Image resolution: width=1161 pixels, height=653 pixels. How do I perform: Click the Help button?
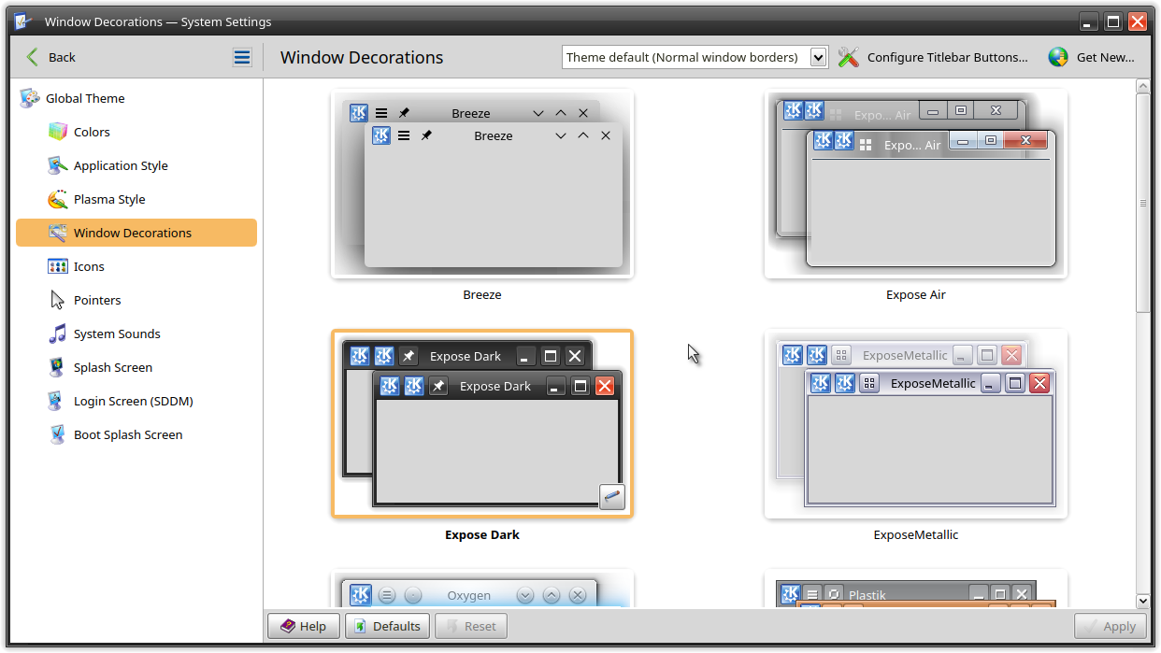[304, 626]
